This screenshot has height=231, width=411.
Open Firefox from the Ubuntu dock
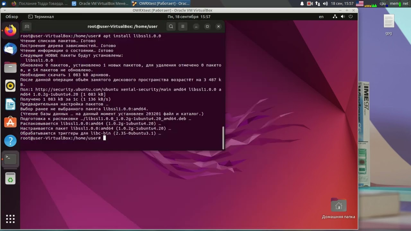click(10, 31)
